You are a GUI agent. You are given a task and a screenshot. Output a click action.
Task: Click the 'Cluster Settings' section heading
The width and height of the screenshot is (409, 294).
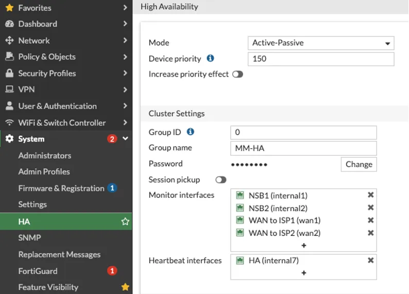pos(177,114)
